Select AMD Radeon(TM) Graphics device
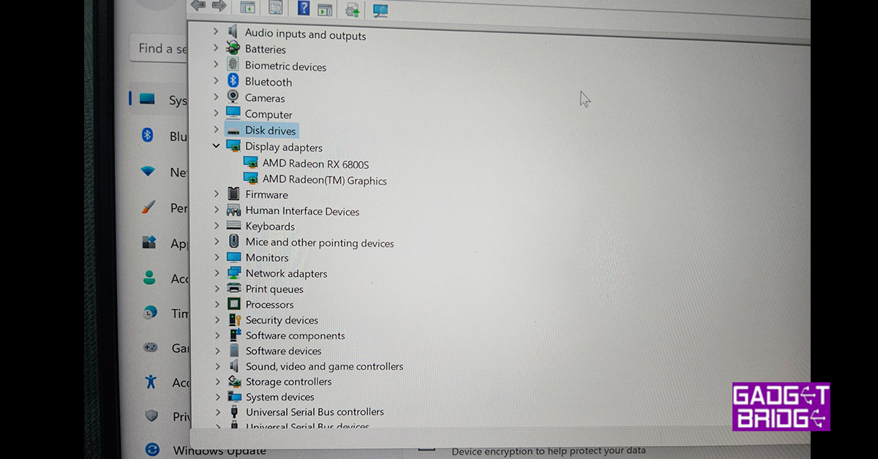The width and height of the screenshot is (878, 459). tap(324, 180)
